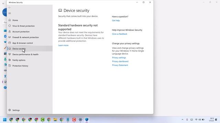Open File Explorer from the taskbar
The image size is (220, 123).
click(x=55, y=120)
